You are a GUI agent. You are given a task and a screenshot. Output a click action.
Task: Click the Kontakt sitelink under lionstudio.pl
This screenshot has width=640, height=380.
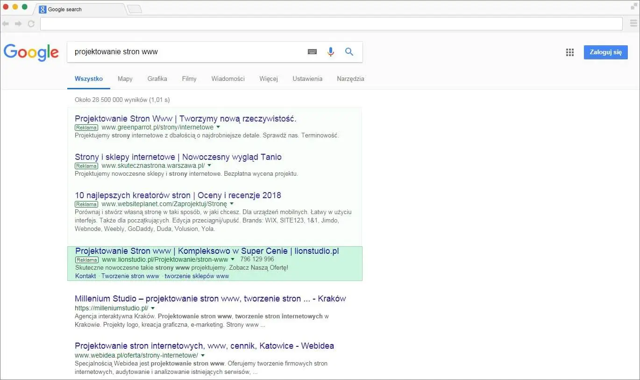(85, 276)
